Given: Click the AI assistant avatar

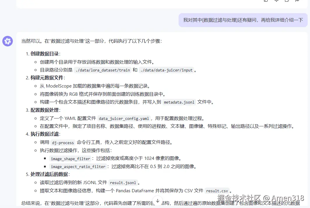Looking at the screenshot, I should [7, 41].
